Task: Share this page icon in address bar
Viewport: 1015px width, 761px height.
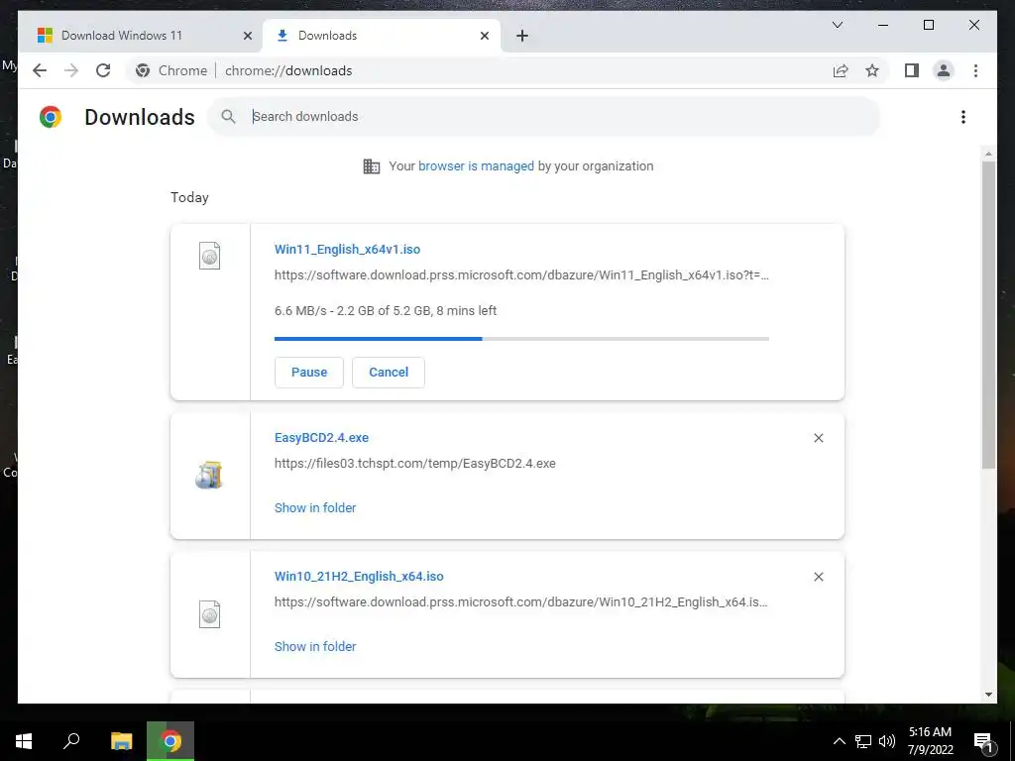Action: [x=841, y=70]
